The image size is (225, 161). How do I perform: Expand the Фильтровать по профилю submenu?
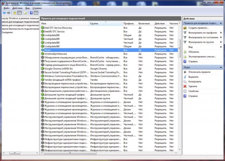coord(221,33)
